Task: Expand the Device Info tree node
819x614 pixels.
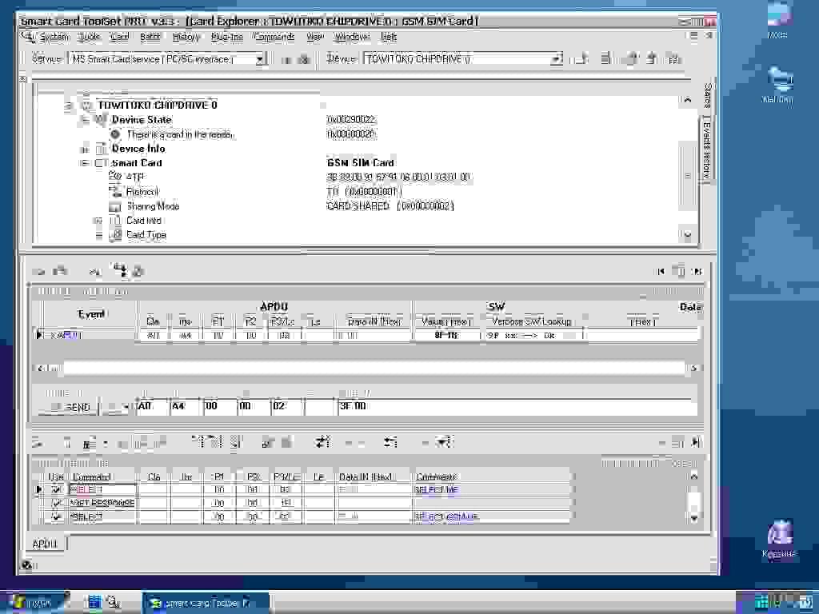Action: pos(85,148)
